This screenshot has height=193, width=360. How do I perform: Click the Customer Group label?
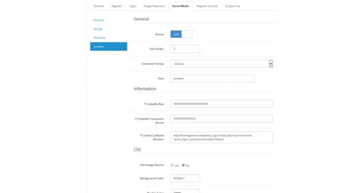tap(153, 63)
